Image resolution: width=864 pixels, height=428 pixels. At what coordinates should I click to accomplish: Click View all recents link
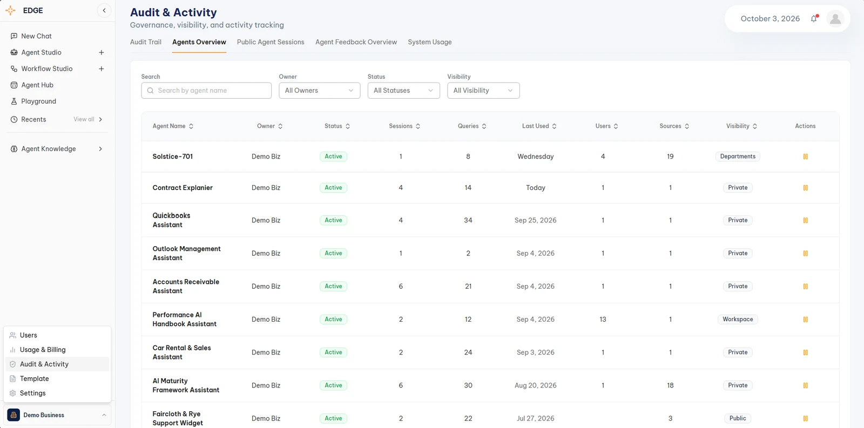[84, 119]
